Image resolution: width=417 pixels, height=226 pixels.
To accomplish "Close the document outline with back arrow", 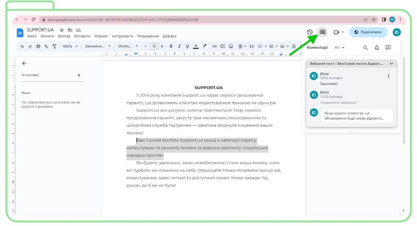I will [x=24, y=63].
